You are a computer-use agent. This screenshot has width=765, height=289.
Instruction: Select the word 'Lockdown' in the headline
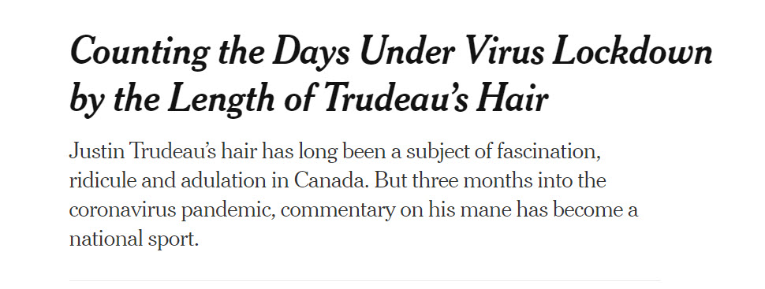tap(633, 50)
